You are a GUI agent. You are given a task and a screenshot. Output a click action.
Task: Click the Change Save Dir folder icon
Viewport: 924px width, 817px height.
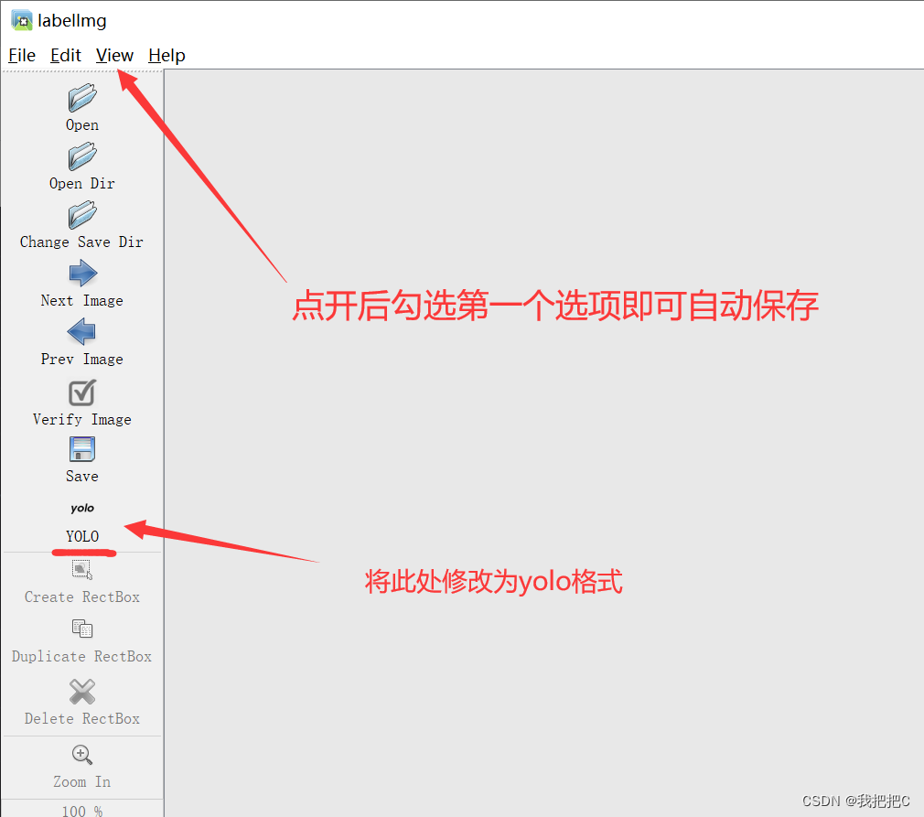pyautogui.click(x=82, y=215)
